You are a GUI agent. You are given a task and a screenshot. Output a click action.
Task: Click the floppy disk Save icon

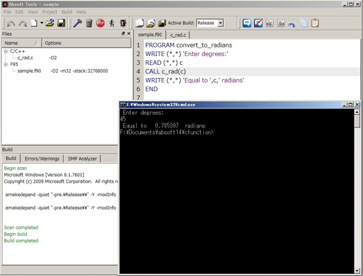click(x=61, y=23)
